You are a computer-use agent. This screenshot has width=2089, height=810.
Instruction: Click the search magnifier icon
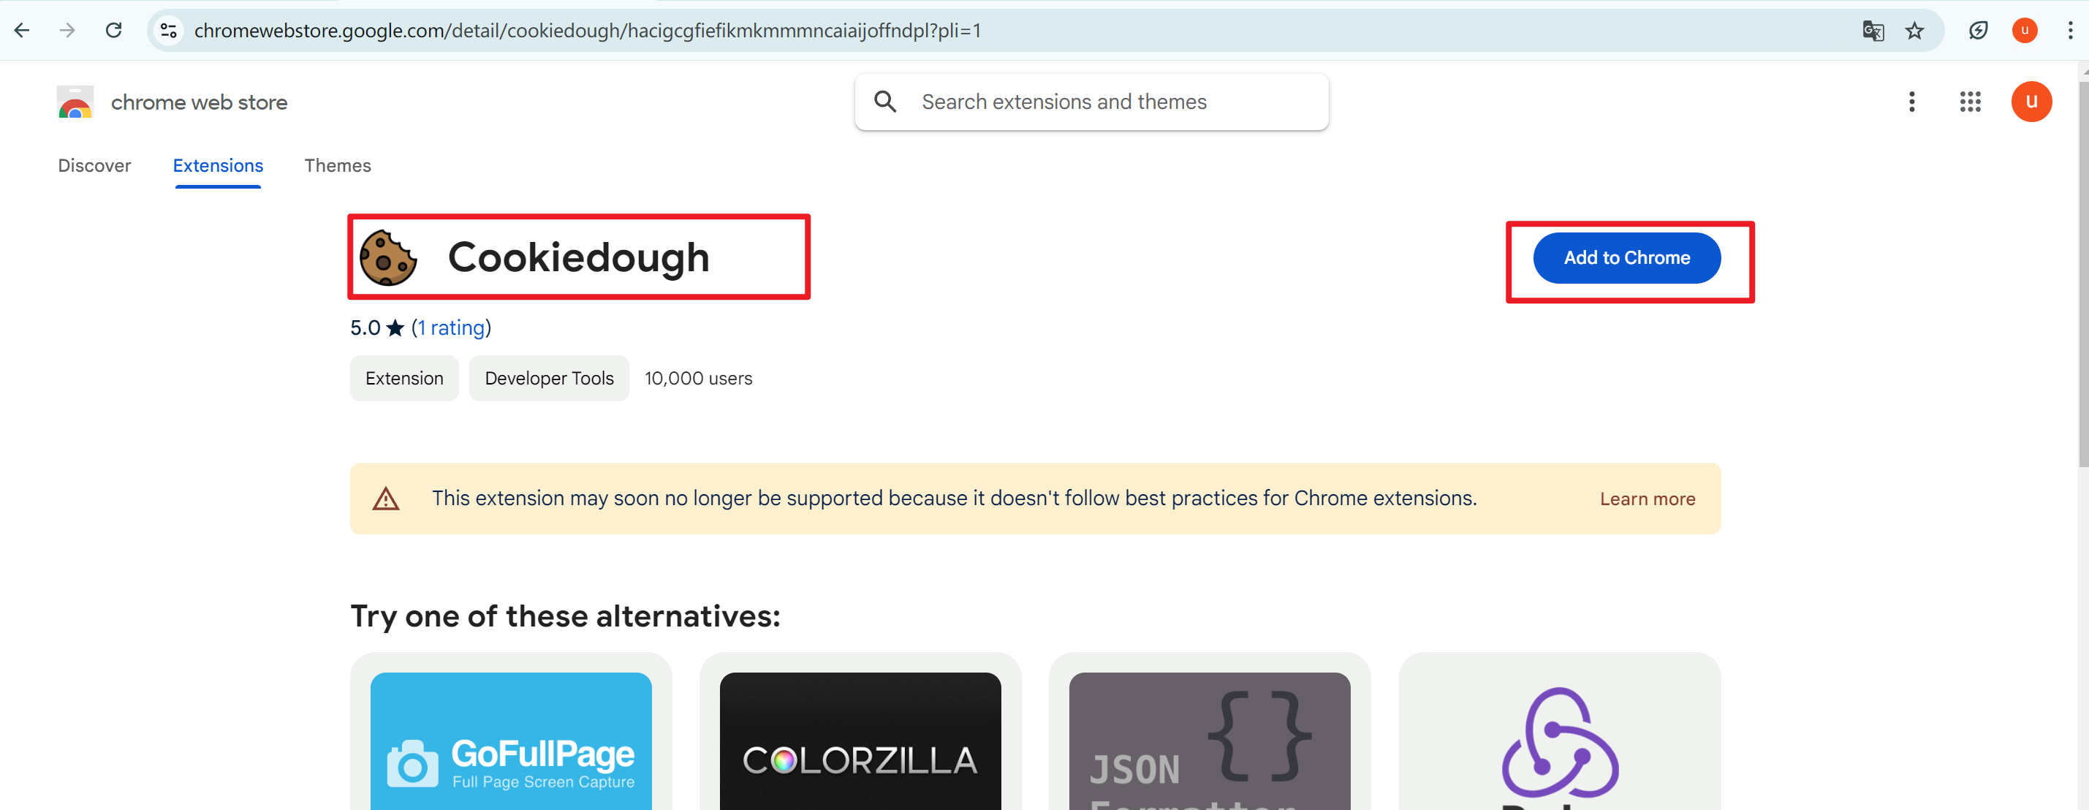pyautogui.click(x=884, y=102)
